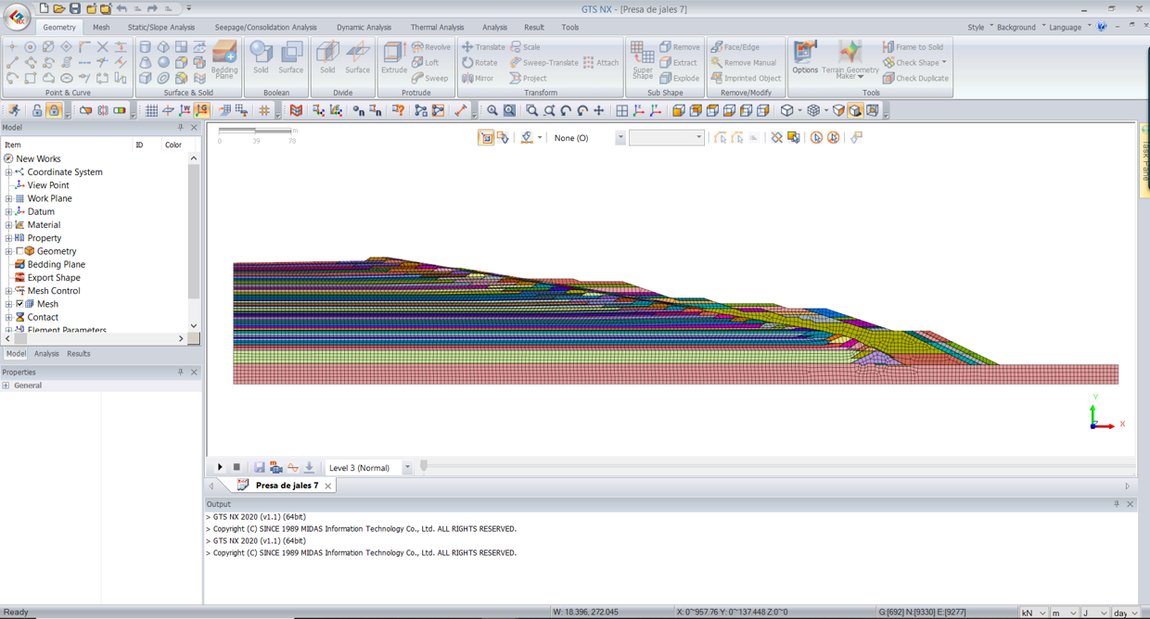Screen dimensions: 1150x619
Task: Click the Check Duplicate tool
Action: click(x=915, y=78)
